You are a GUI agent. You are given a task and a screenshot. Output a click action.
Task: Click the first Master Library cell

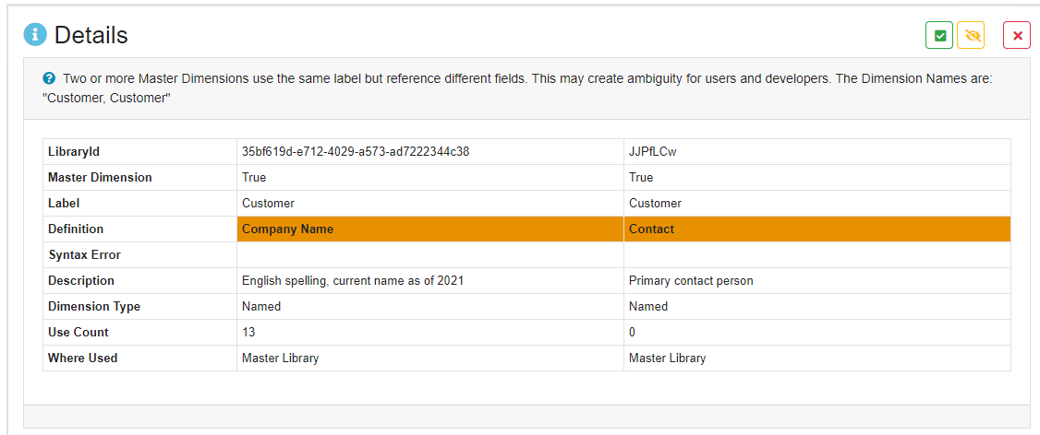(x=280, y=358)
